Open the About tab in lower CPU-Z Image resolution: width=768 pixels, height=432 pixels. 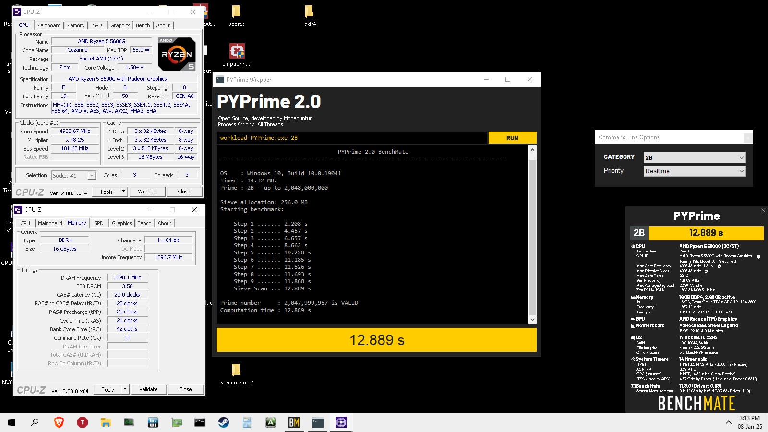[x=165, y=223]
